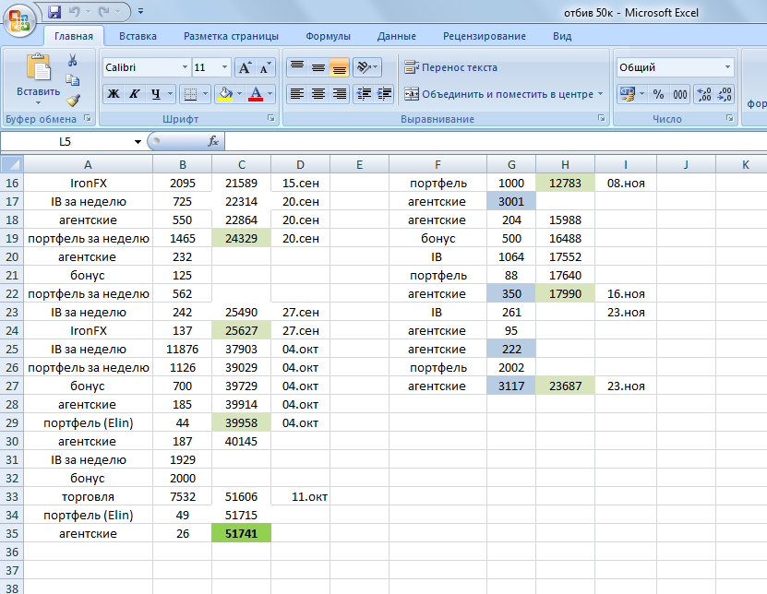Image resolution: width=767 pixels, height=594 pixels.
Task: Open the font size 11 dropdown
Action: pyautogui.click(x=224, y=67)
